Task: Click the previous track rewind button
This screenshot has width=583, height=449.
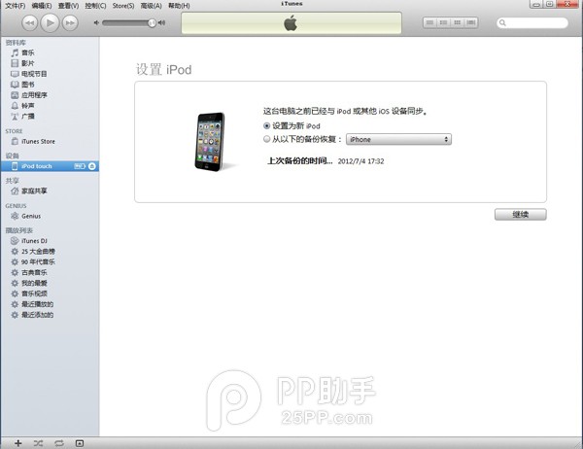Action: coord(30,23)
